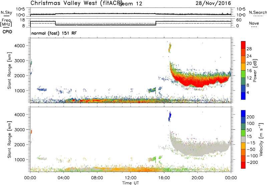Click the blue top segment of Velocity colorbar
The width and height of the screenshot is (267, 185).
243,114
